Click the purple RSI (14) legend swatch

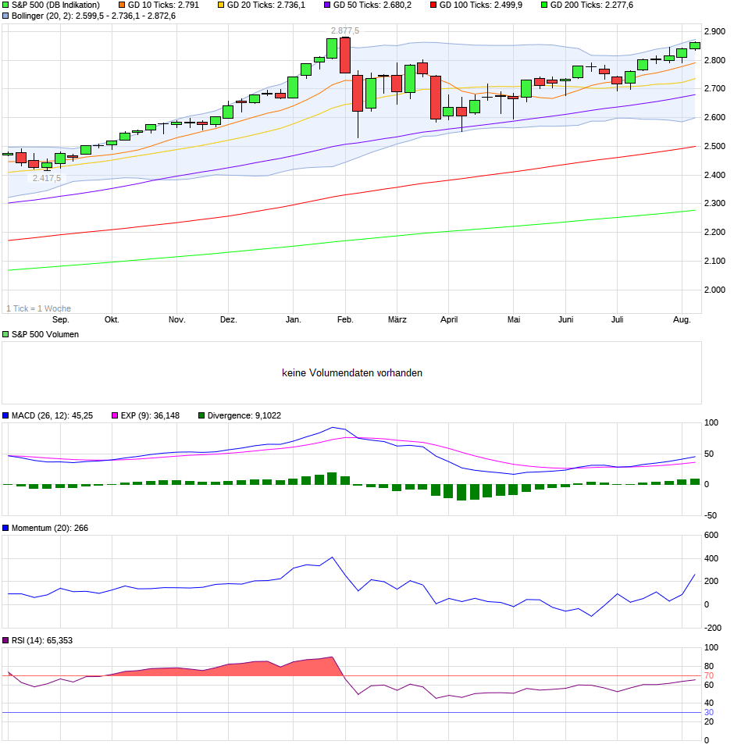(x=5, y=641)
